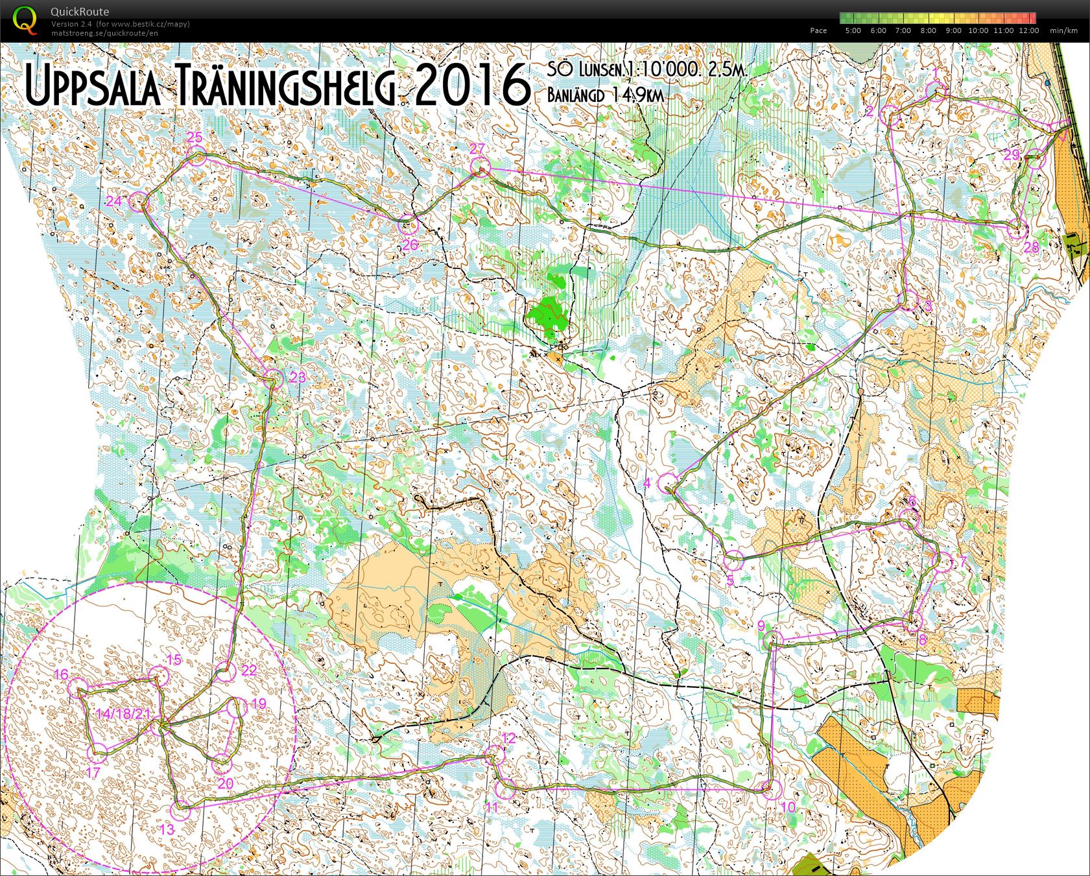Click the 12:00 pace legend label
The image size is (1090, 876).
point(1028,30)
